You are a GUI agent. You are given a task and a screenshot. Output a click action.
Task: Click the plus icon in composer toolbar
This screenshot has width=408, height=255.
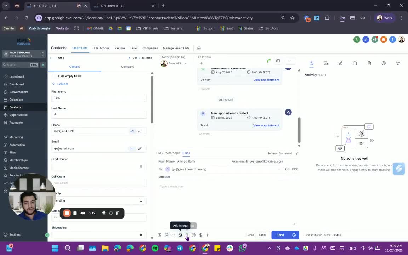(x=208, y=235)
